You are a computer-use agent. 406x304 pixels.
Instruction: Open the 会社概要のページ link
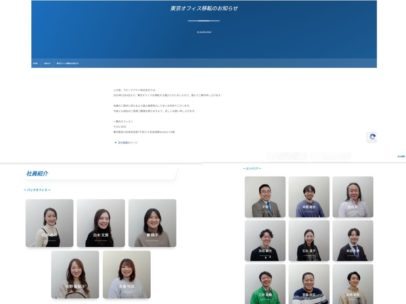click(x=128, y=142)
